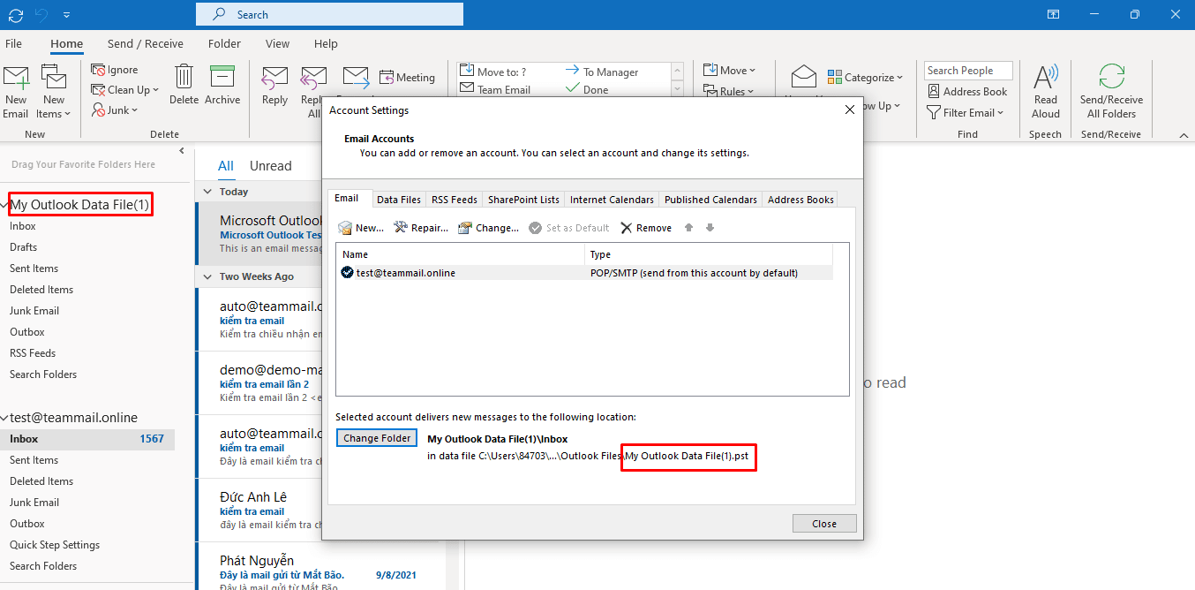Select the Move to: ? quick step

[501, 72]
